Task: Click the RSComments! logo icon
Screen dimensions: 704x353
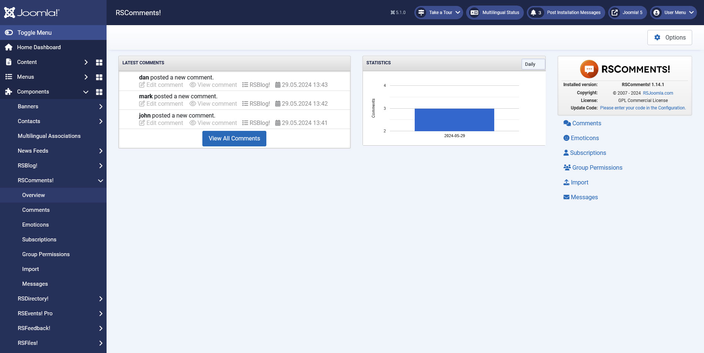Action: 589,69
